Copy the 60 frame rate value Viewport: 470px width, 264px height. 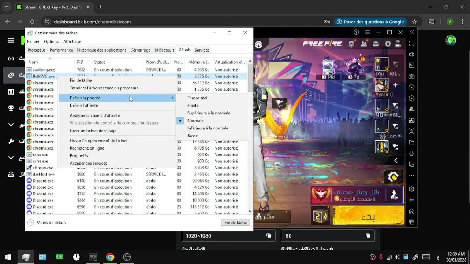tap(368, 236)
